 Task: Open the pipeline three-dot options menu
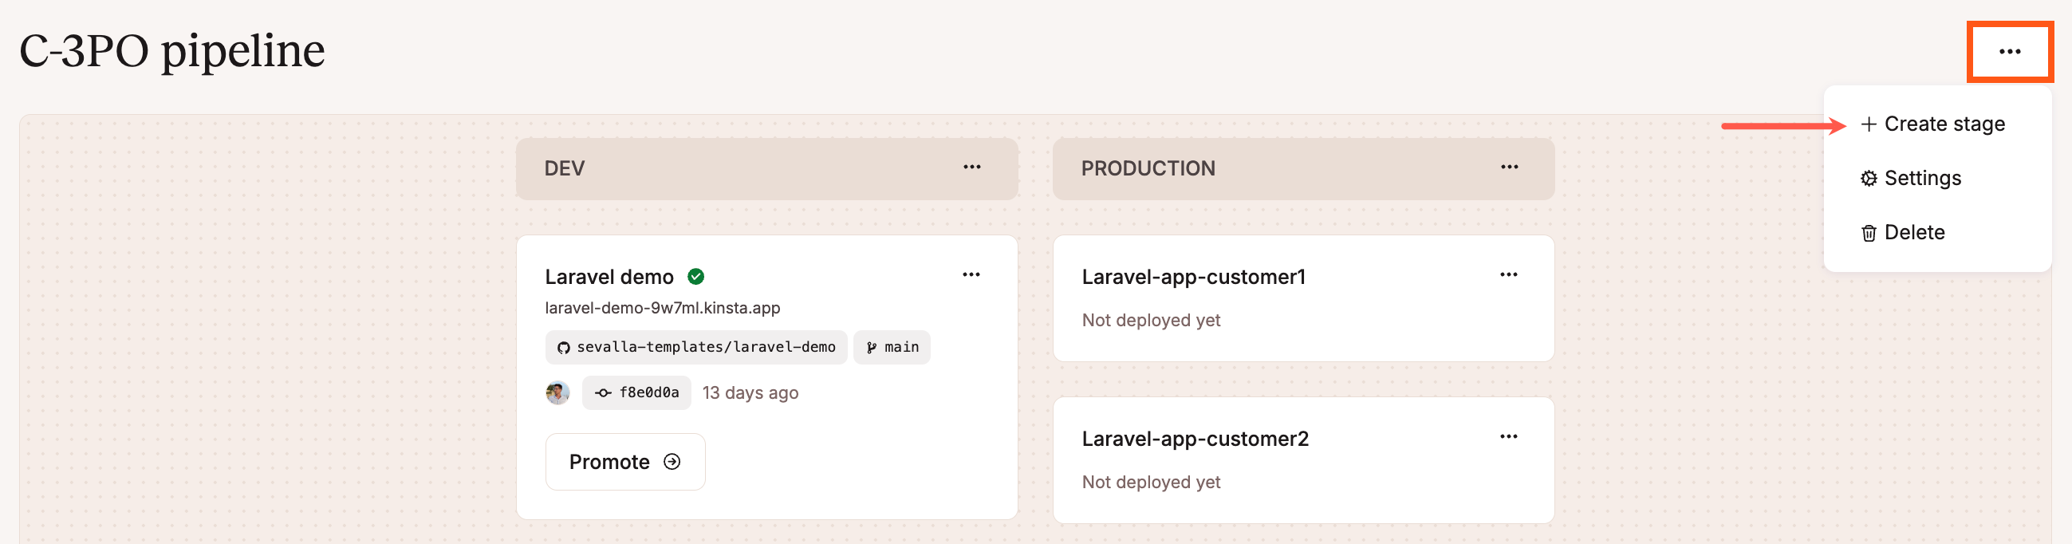[x=2008, y=52]
